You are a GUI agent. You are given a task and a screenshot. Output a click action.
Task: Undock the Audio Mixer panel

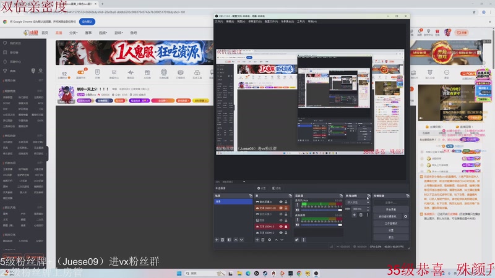341,196
